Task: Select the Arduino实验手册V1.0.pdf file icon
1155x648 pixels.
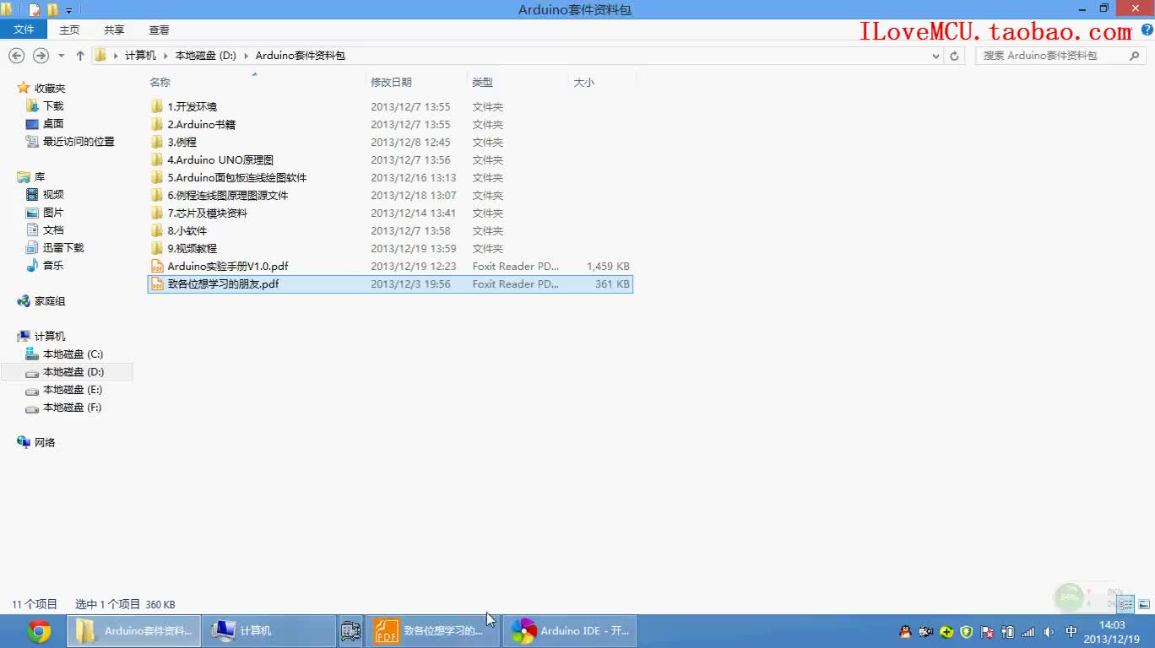Action: [x=157, y=266]
